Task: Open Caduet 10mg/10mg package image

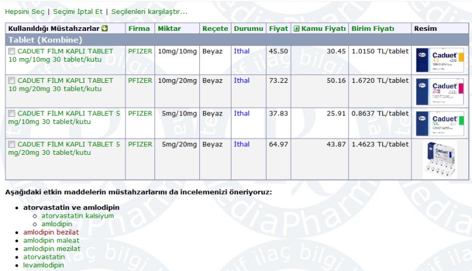Action: (x=440, y=61)
